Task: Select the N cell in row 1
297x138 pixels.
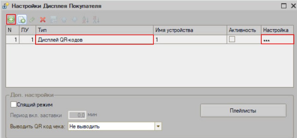Action: 13,40
